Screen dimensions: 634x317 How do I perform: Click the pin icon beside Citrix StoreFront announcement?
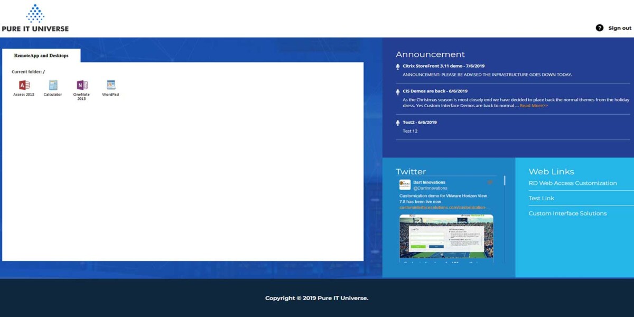[x=397, y=66]
